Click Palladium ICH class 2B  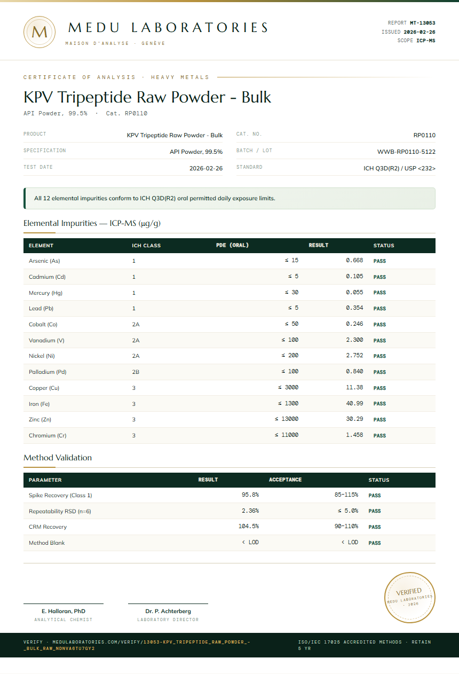coord(136,372)
